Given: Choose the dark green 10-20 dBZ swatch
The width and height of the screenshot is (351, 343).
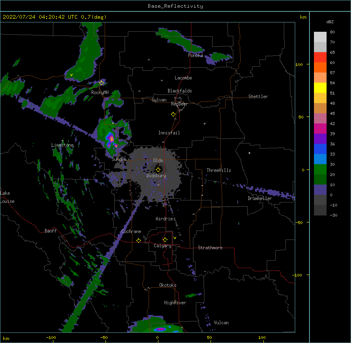Looking at the screenshot, I should (x=320, y=180).
